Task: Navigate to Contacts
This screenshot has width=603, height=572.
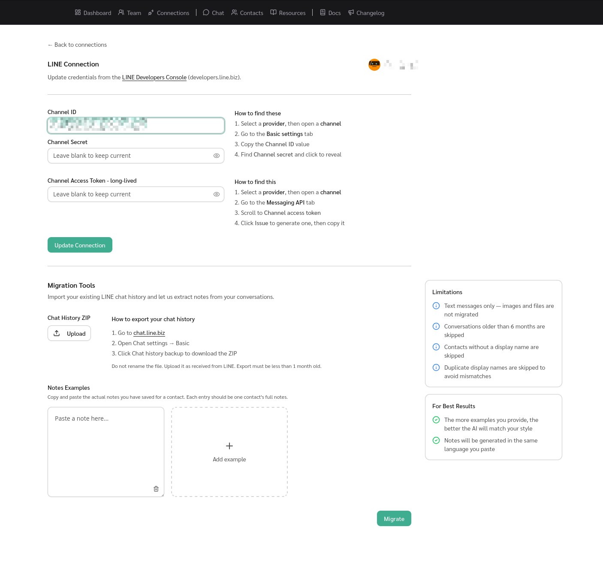Action: (x=247, y=13)
